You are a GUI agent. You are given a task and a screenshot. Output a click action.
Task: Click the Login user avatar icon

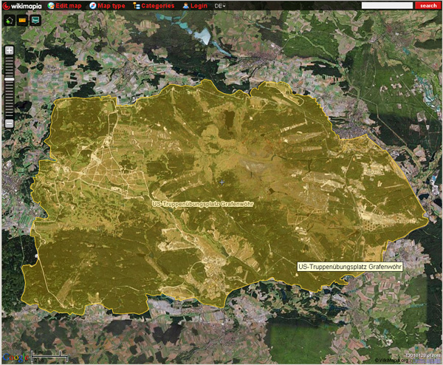point(185,6)
